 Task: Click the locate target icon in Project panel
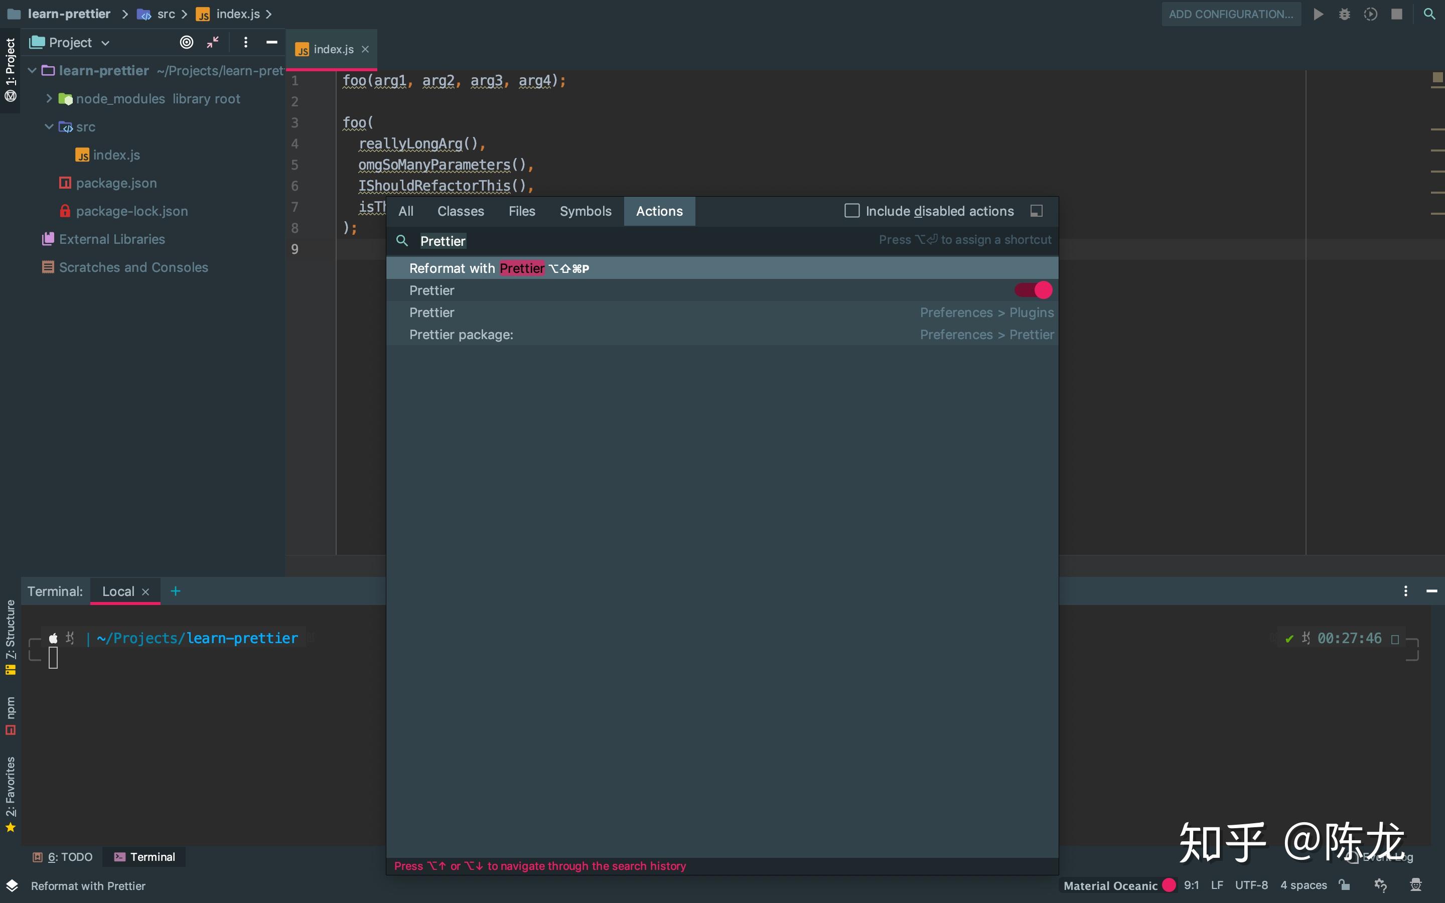[186, 43]
